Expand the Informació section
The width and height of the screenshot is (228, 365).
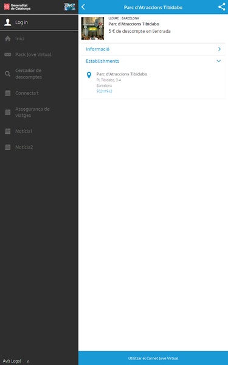153,49
